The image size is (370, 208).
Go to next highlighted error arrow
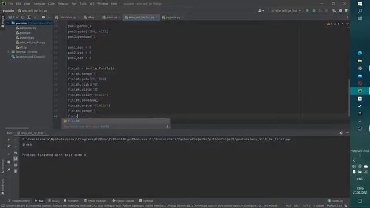click(347, 24)
